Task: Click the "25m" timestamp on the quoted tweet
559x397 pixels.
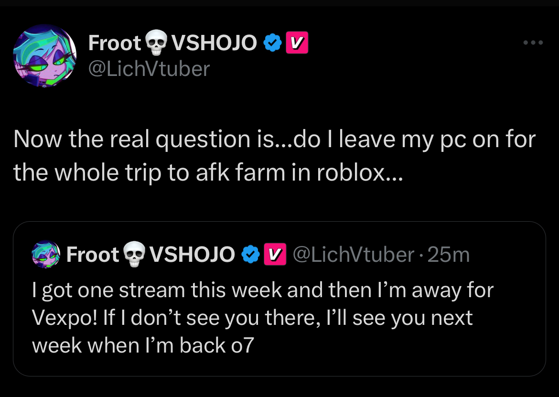Action: click(x=449, y=255)
